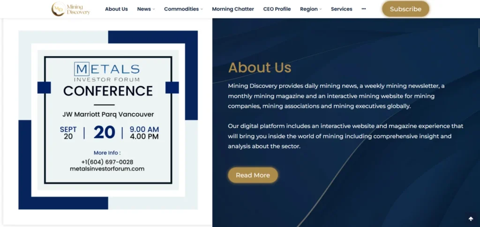Image resolution: width=480 pixels, height=227 pixels.
Task: Click the "JW Marriott Parq Vancouver" text
Action: click(x=108, y=115)
